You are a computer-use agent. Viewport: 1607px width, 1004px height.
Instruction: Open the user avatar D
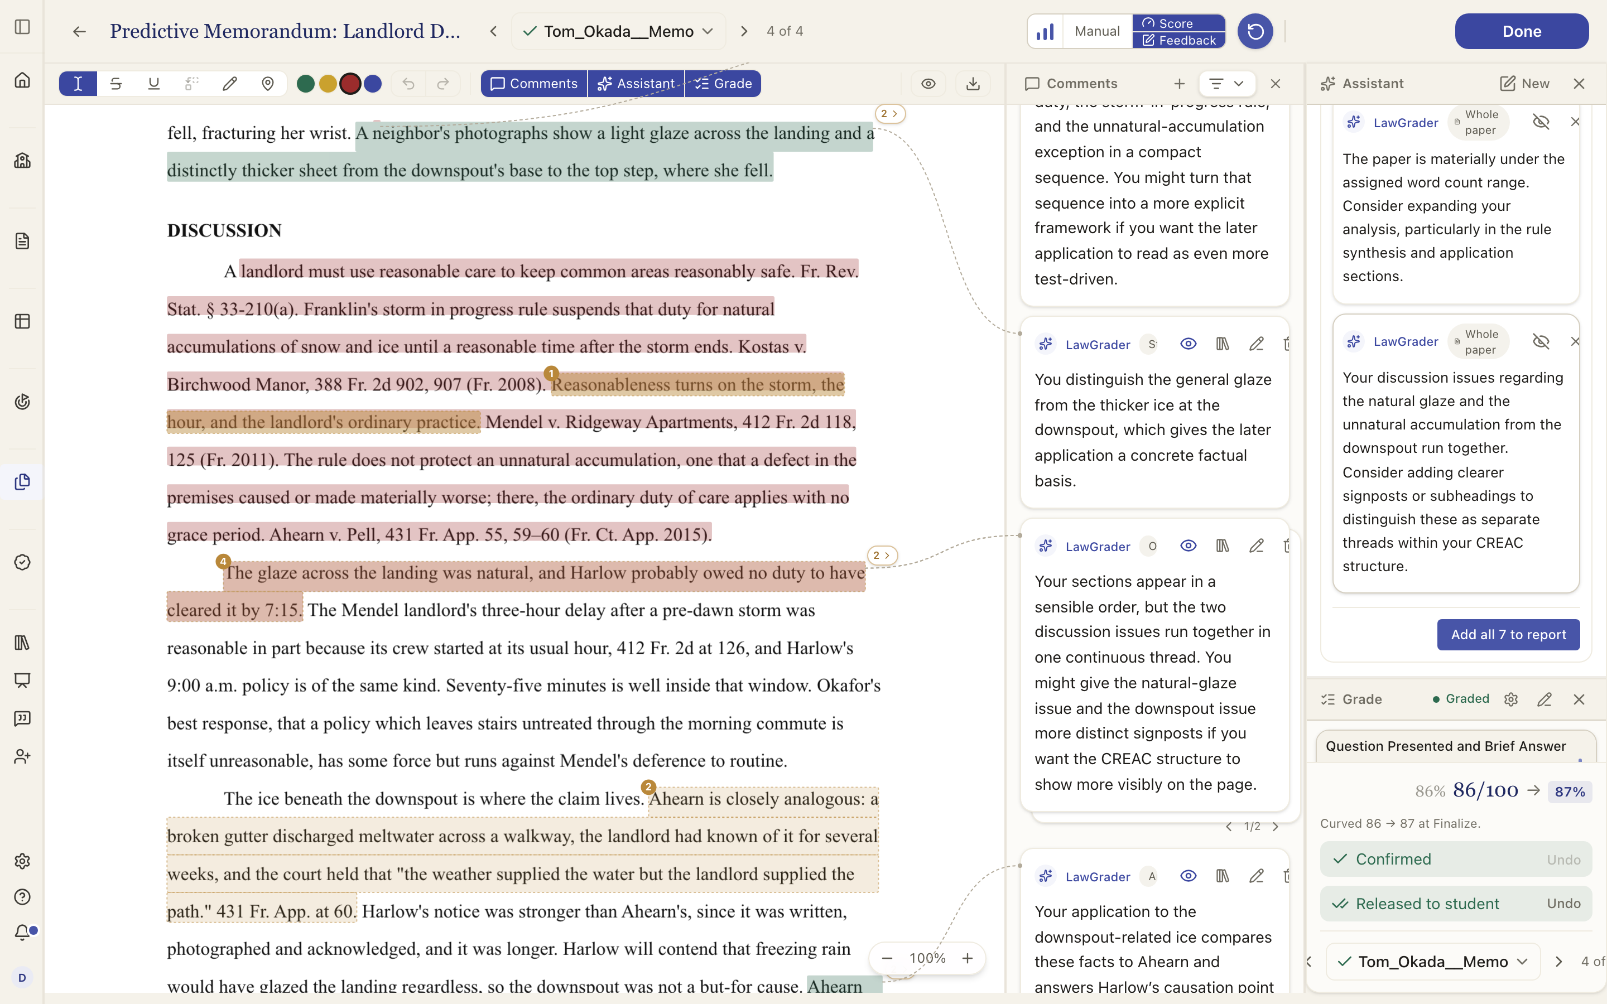tap(22, 977)
